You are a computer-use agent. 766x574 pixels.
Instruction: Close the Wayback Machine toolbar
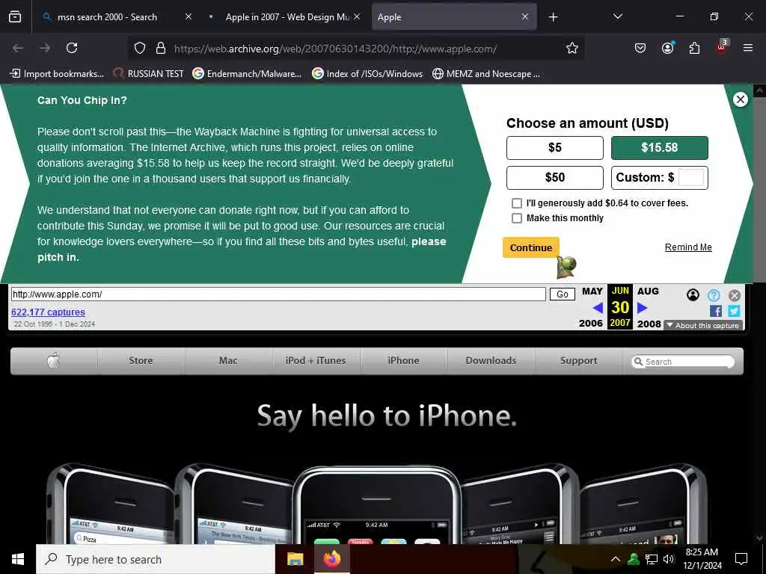tap(735, 295)
